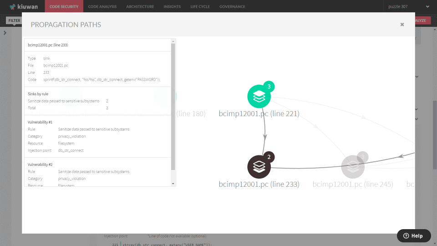This screenshot has height=246, width=437.
Task: Select the faded line 245 node icon
Action: tap(353, 167)
